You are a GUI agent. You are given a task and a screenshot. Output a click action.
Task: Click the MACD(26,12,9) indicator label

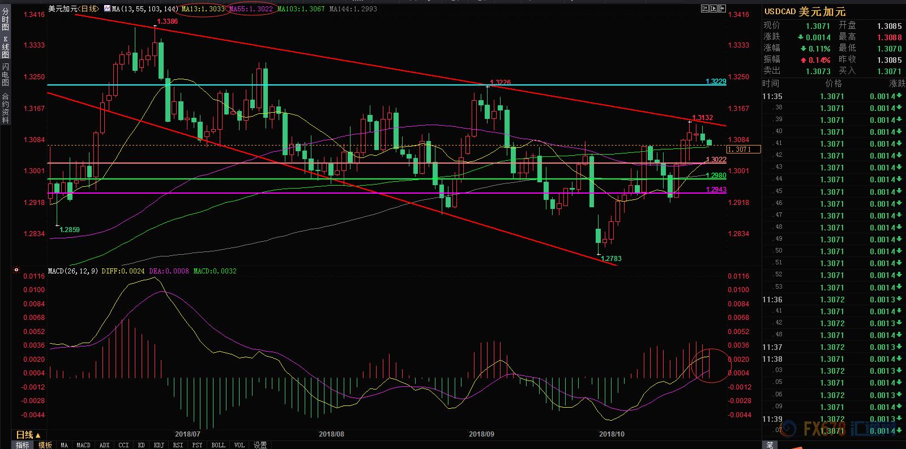73,271
